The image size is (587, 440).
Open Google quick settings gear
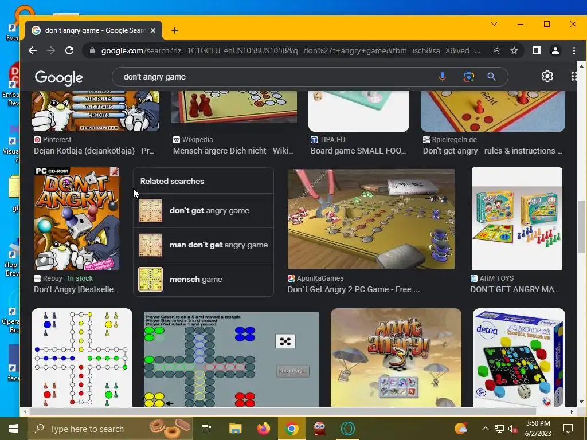tap(547, 76)
